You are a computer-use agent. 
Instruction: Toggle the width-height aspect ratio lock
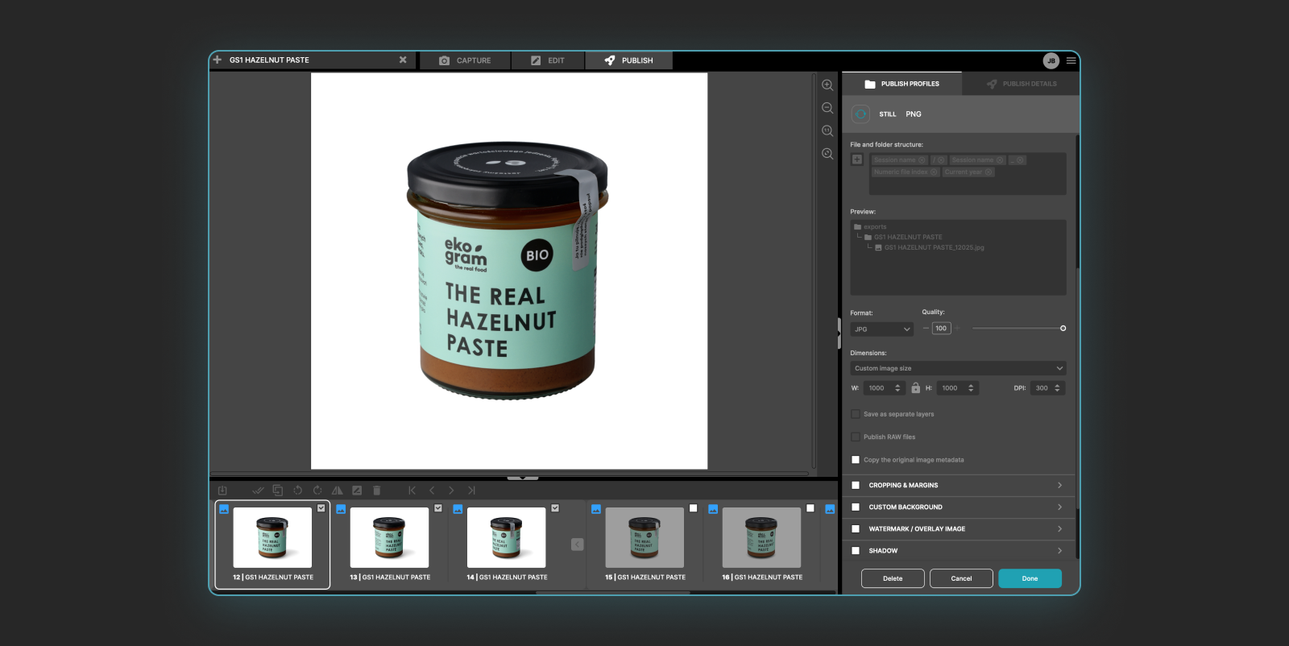tap(915, 388)
